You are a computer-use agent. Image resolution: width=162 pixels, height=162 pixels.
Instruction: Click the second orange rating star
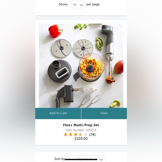pos(71,135)
